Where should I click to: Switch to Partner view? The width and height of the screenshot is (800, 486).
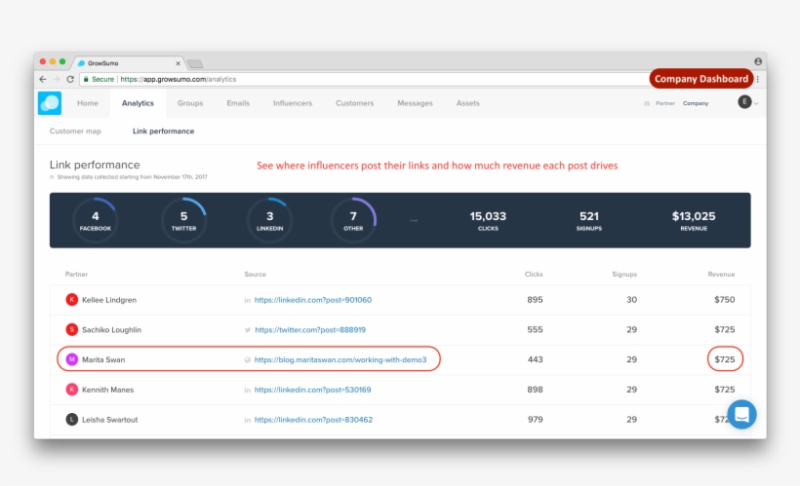click(x=664, y=103)
